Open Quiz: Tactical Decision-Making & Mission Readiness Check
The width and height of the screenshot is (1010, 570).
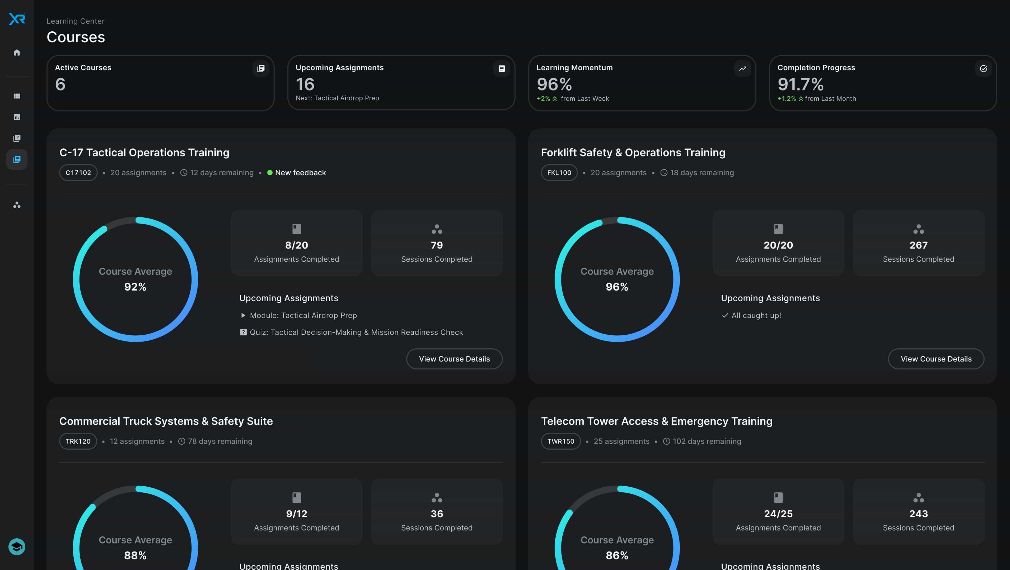pyautogui.click(x=356, y=332)
